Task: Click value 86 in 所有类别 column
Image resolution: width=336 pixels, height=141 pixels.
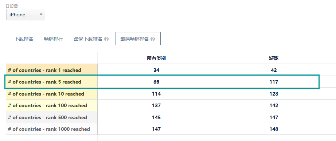Action: click(156, 82)
